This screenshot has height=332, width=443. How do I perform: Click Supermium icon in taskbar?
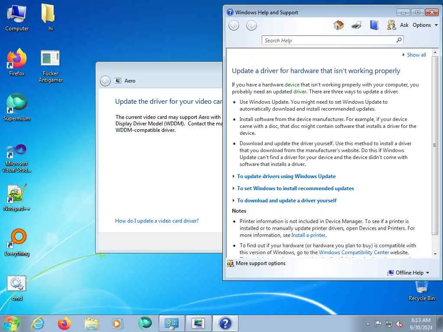point(145,323)
